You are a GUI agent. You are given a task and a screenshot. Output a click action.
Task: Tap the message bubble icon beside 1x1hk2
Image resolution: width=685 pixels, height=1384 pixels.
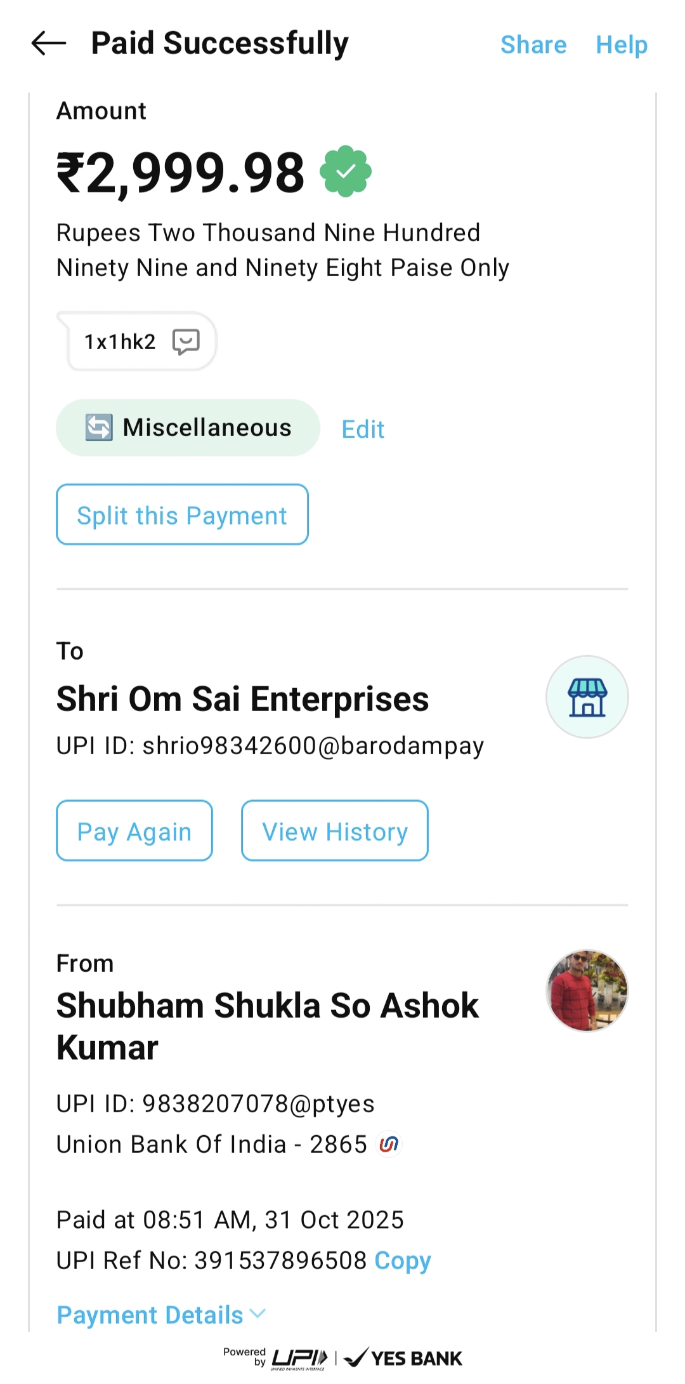coord(186,342)
